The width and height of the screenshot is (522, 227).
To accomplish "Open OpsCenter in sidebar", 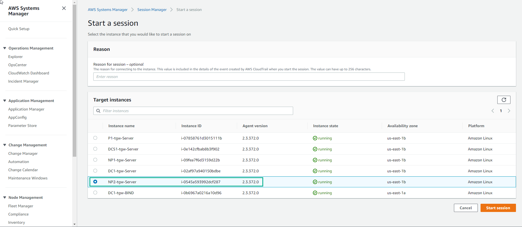I will pos(17,65).
